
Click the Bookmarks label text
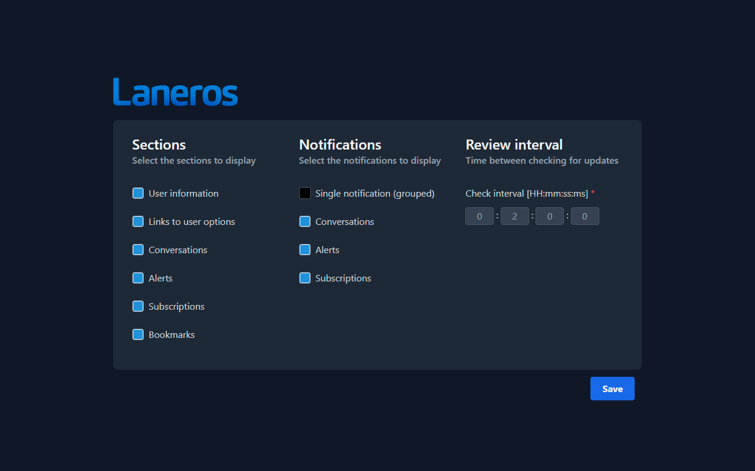click(x=172, y=334)
